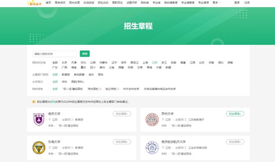Open the 高职招生 navigation item

pyautogui.click(x=117, y=2)
